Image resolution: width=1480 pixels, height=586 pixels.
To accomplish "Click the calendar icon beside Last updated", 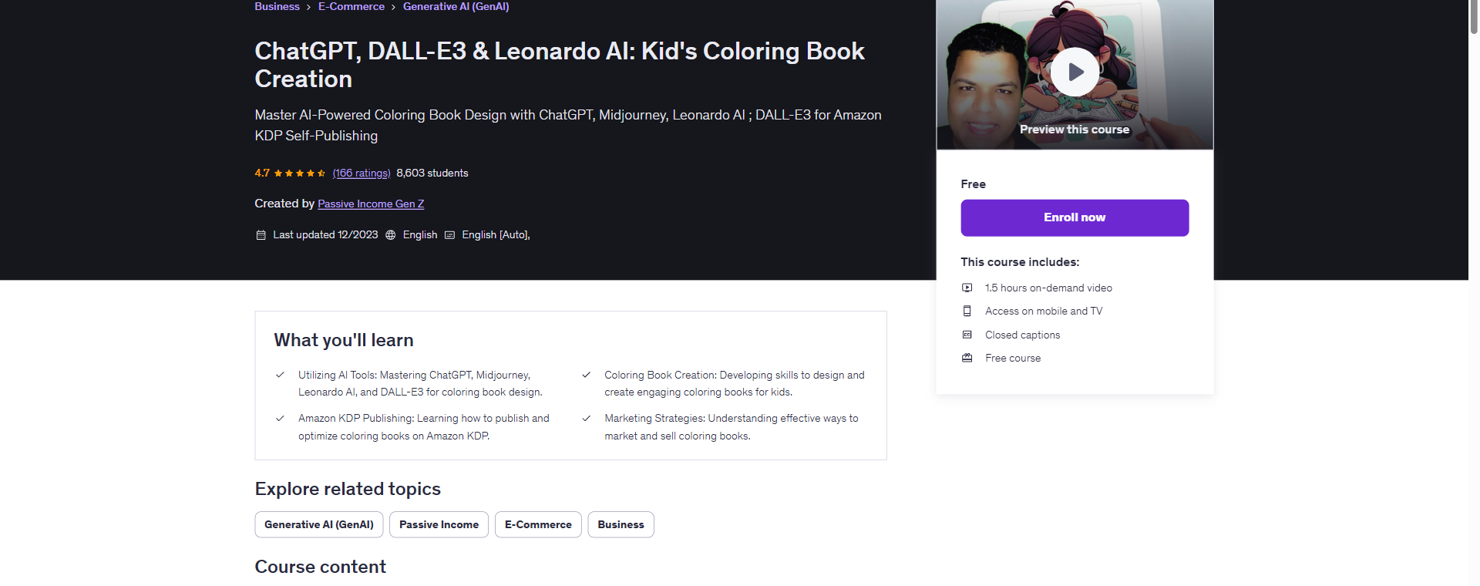I will coord(261,235).
